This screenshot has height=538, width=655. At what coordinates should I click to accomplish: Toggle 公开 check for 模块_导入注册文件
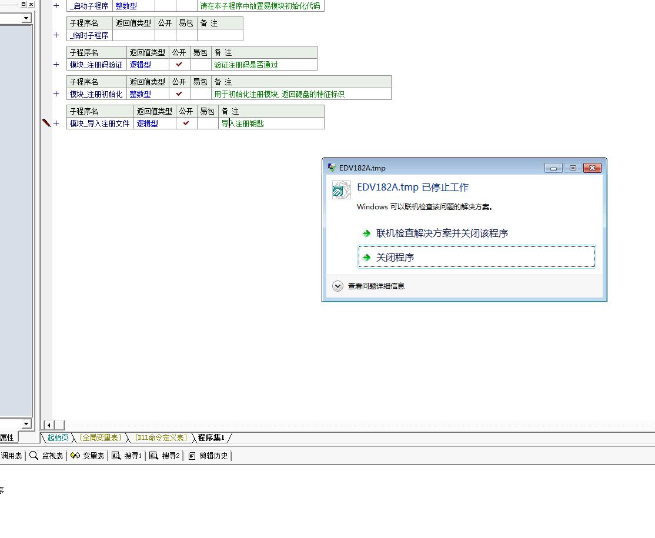186,123
